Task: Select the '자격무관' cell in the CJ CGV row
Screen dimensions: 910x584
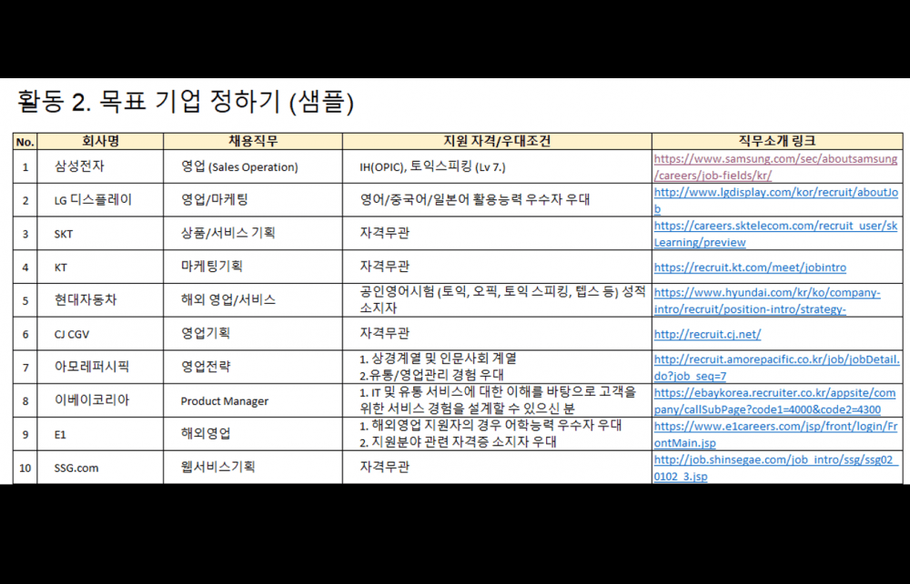Action: point(497,334)
